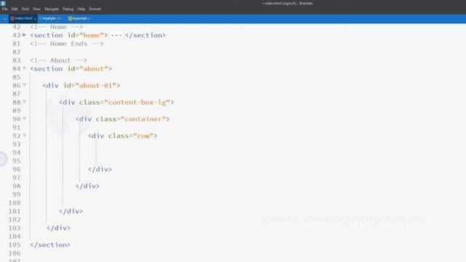Collapse the about section on line 84
Image resolution: width=466 pixels, height=262 pixels.
(24, 68)
